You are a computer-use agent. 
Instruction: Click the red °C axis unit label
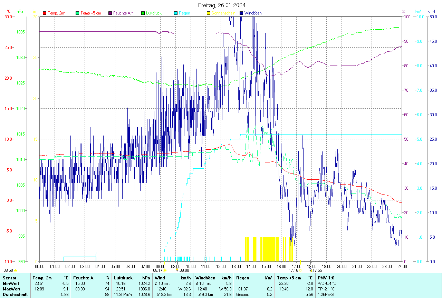point(9,11)
